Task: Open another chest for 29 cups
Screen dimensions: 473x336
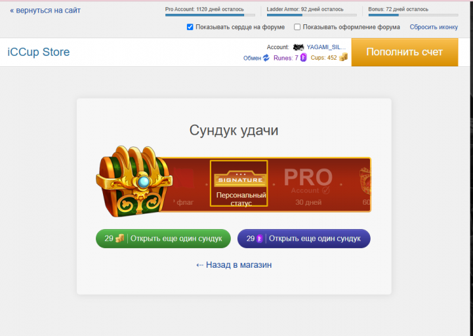Action: coord(163,238)
